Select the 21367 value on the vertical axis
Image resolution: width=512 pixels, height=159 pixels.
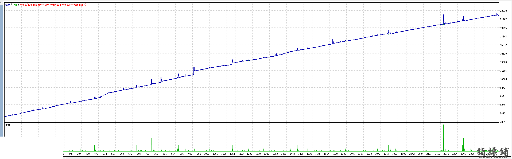[503, 20]
